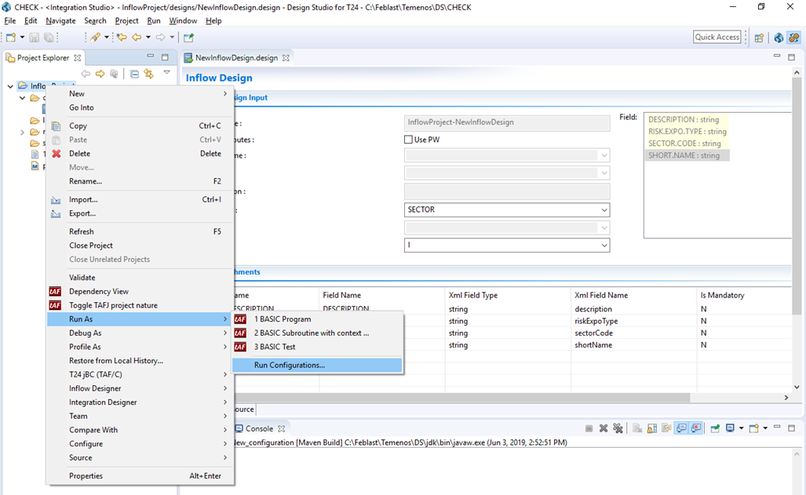Select Run Configurations... from submenu

coord(289,365)
